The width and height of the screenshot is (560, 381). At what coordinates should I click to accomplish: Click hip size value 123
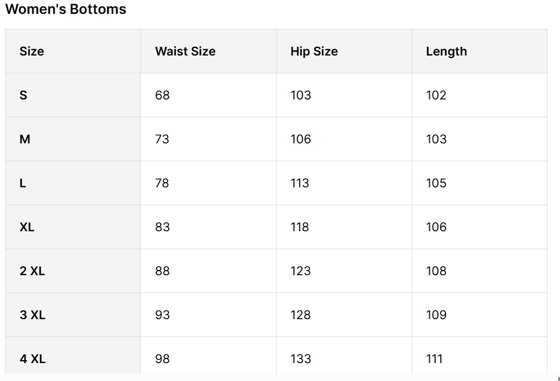pyautogui.click(x=300, y=271)
